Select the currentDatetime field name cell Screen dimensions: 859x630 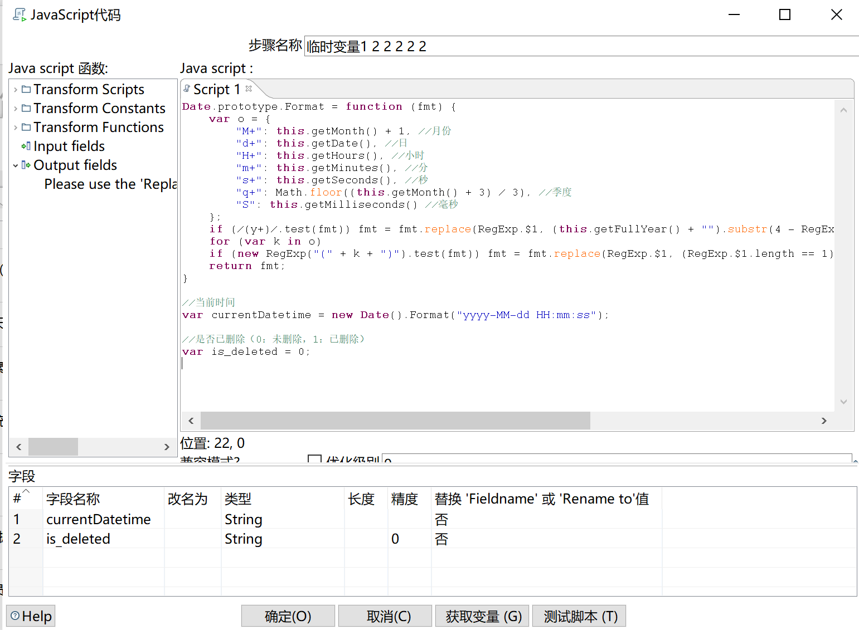pyautogui.click(x=103, y=519)
